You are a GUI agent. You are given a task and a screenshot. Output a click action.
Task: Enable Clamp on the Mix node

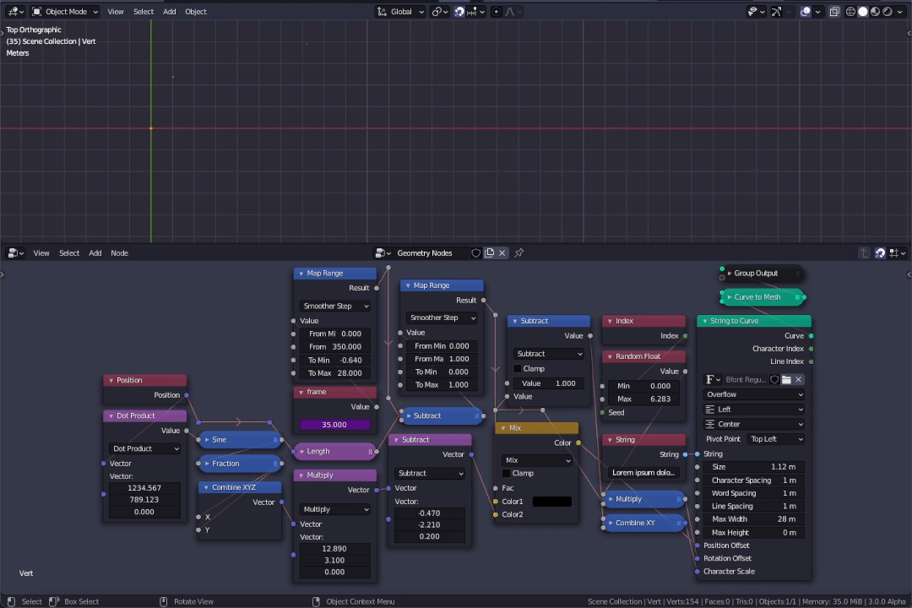click(x=507, y=474)
